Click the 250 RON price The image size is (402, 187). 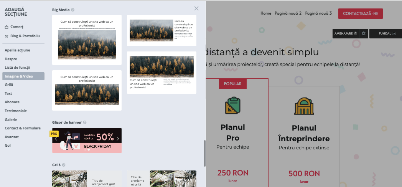(x=233, y=173)
